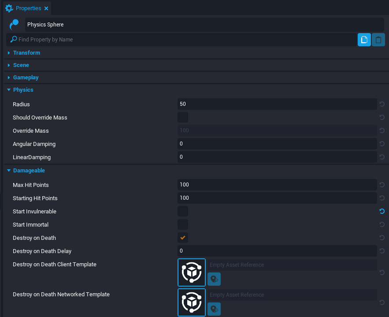This screenshot has width=389, height=317.
Task: Toggle the Start Immortal checkbox
Action: (183, 224)
